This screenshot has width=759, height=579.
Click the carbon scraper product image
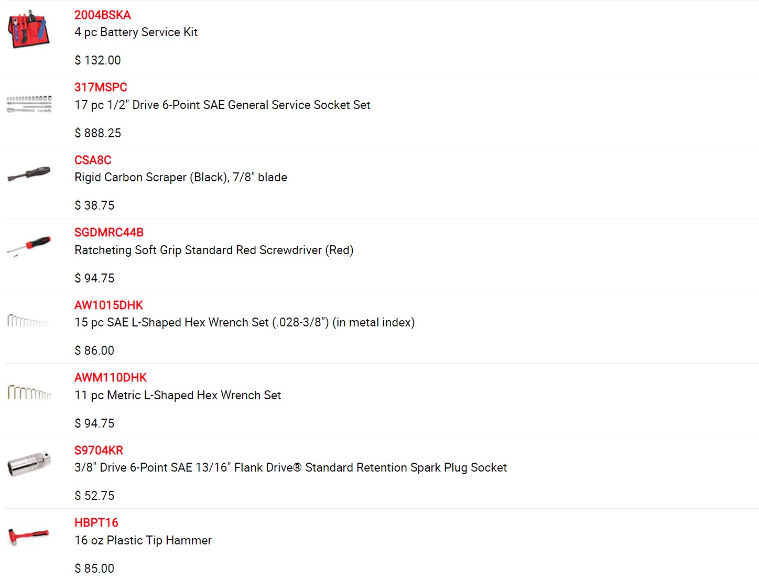point(29,173)
